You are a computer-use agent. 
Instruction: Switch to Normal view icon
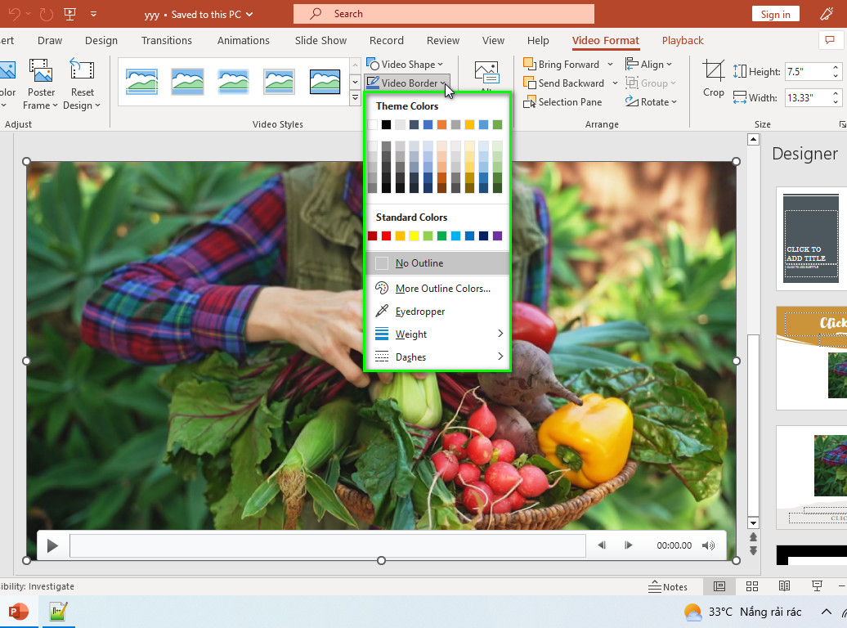click(719, 586)
